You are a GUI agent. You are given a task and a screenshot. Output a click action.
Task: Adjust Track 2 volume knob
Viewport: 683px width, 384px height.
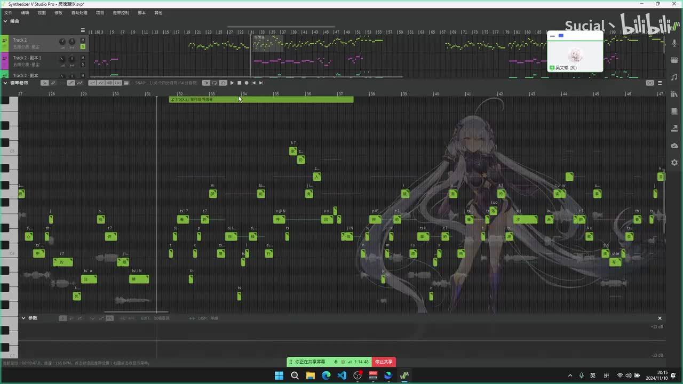[62, 41]
